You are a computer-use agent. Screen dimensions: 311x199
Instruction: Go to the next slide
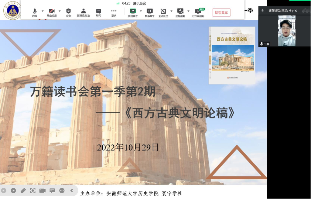(x=13, y=191)
